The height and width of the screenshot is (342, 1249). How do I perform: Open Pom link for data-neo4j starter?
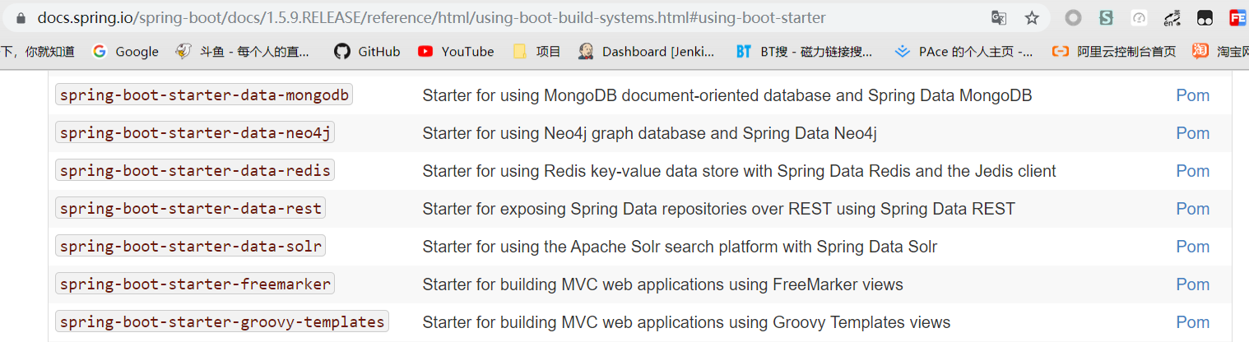(1192, 133)
